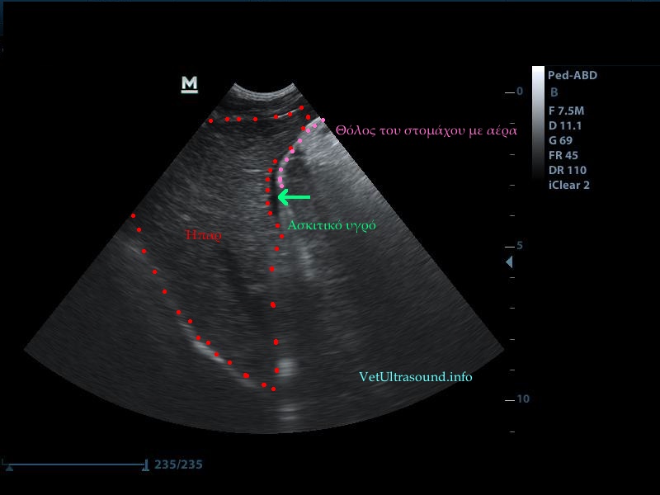Click the D 11.1 depth parameter
660x495 pixels.
point(565,125)
